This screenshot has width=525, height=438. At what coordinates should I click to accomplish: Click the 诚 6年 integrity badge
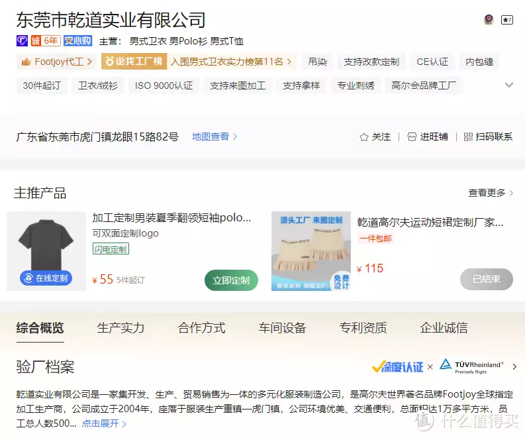(x=46, y=41)
